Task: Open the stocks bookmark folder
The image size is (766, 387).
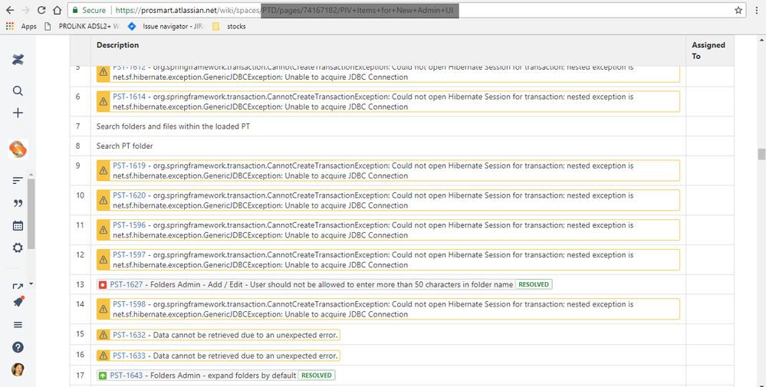Action: click(229, 26)
